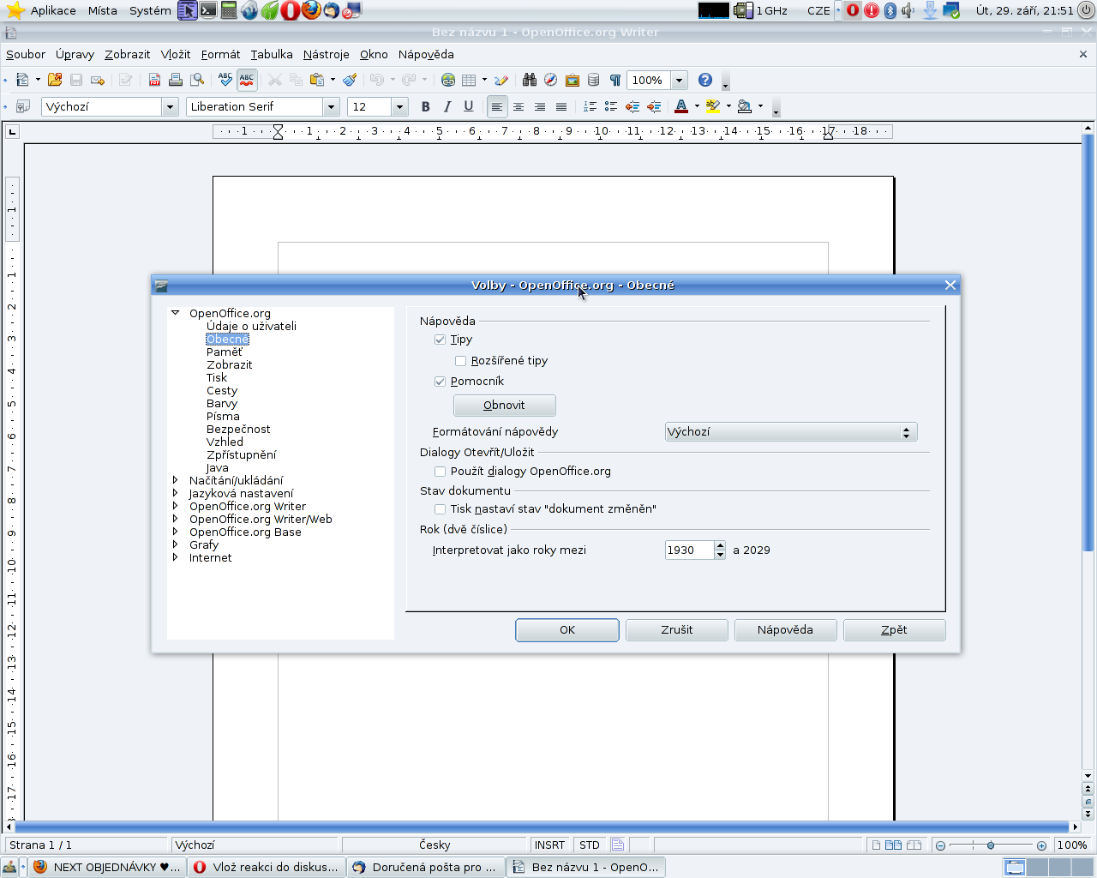
Task: Open the Tabulka menu
Action: point(272,54)
